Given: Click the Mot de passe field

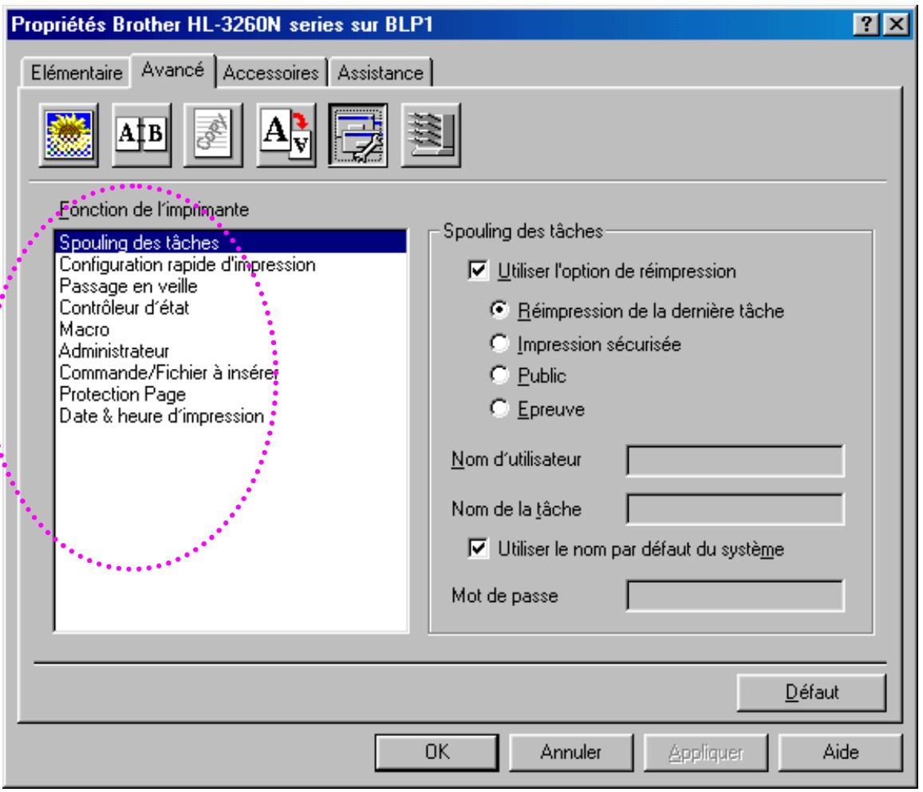Looking at the screenshot, I should click(x=736, y=596).
